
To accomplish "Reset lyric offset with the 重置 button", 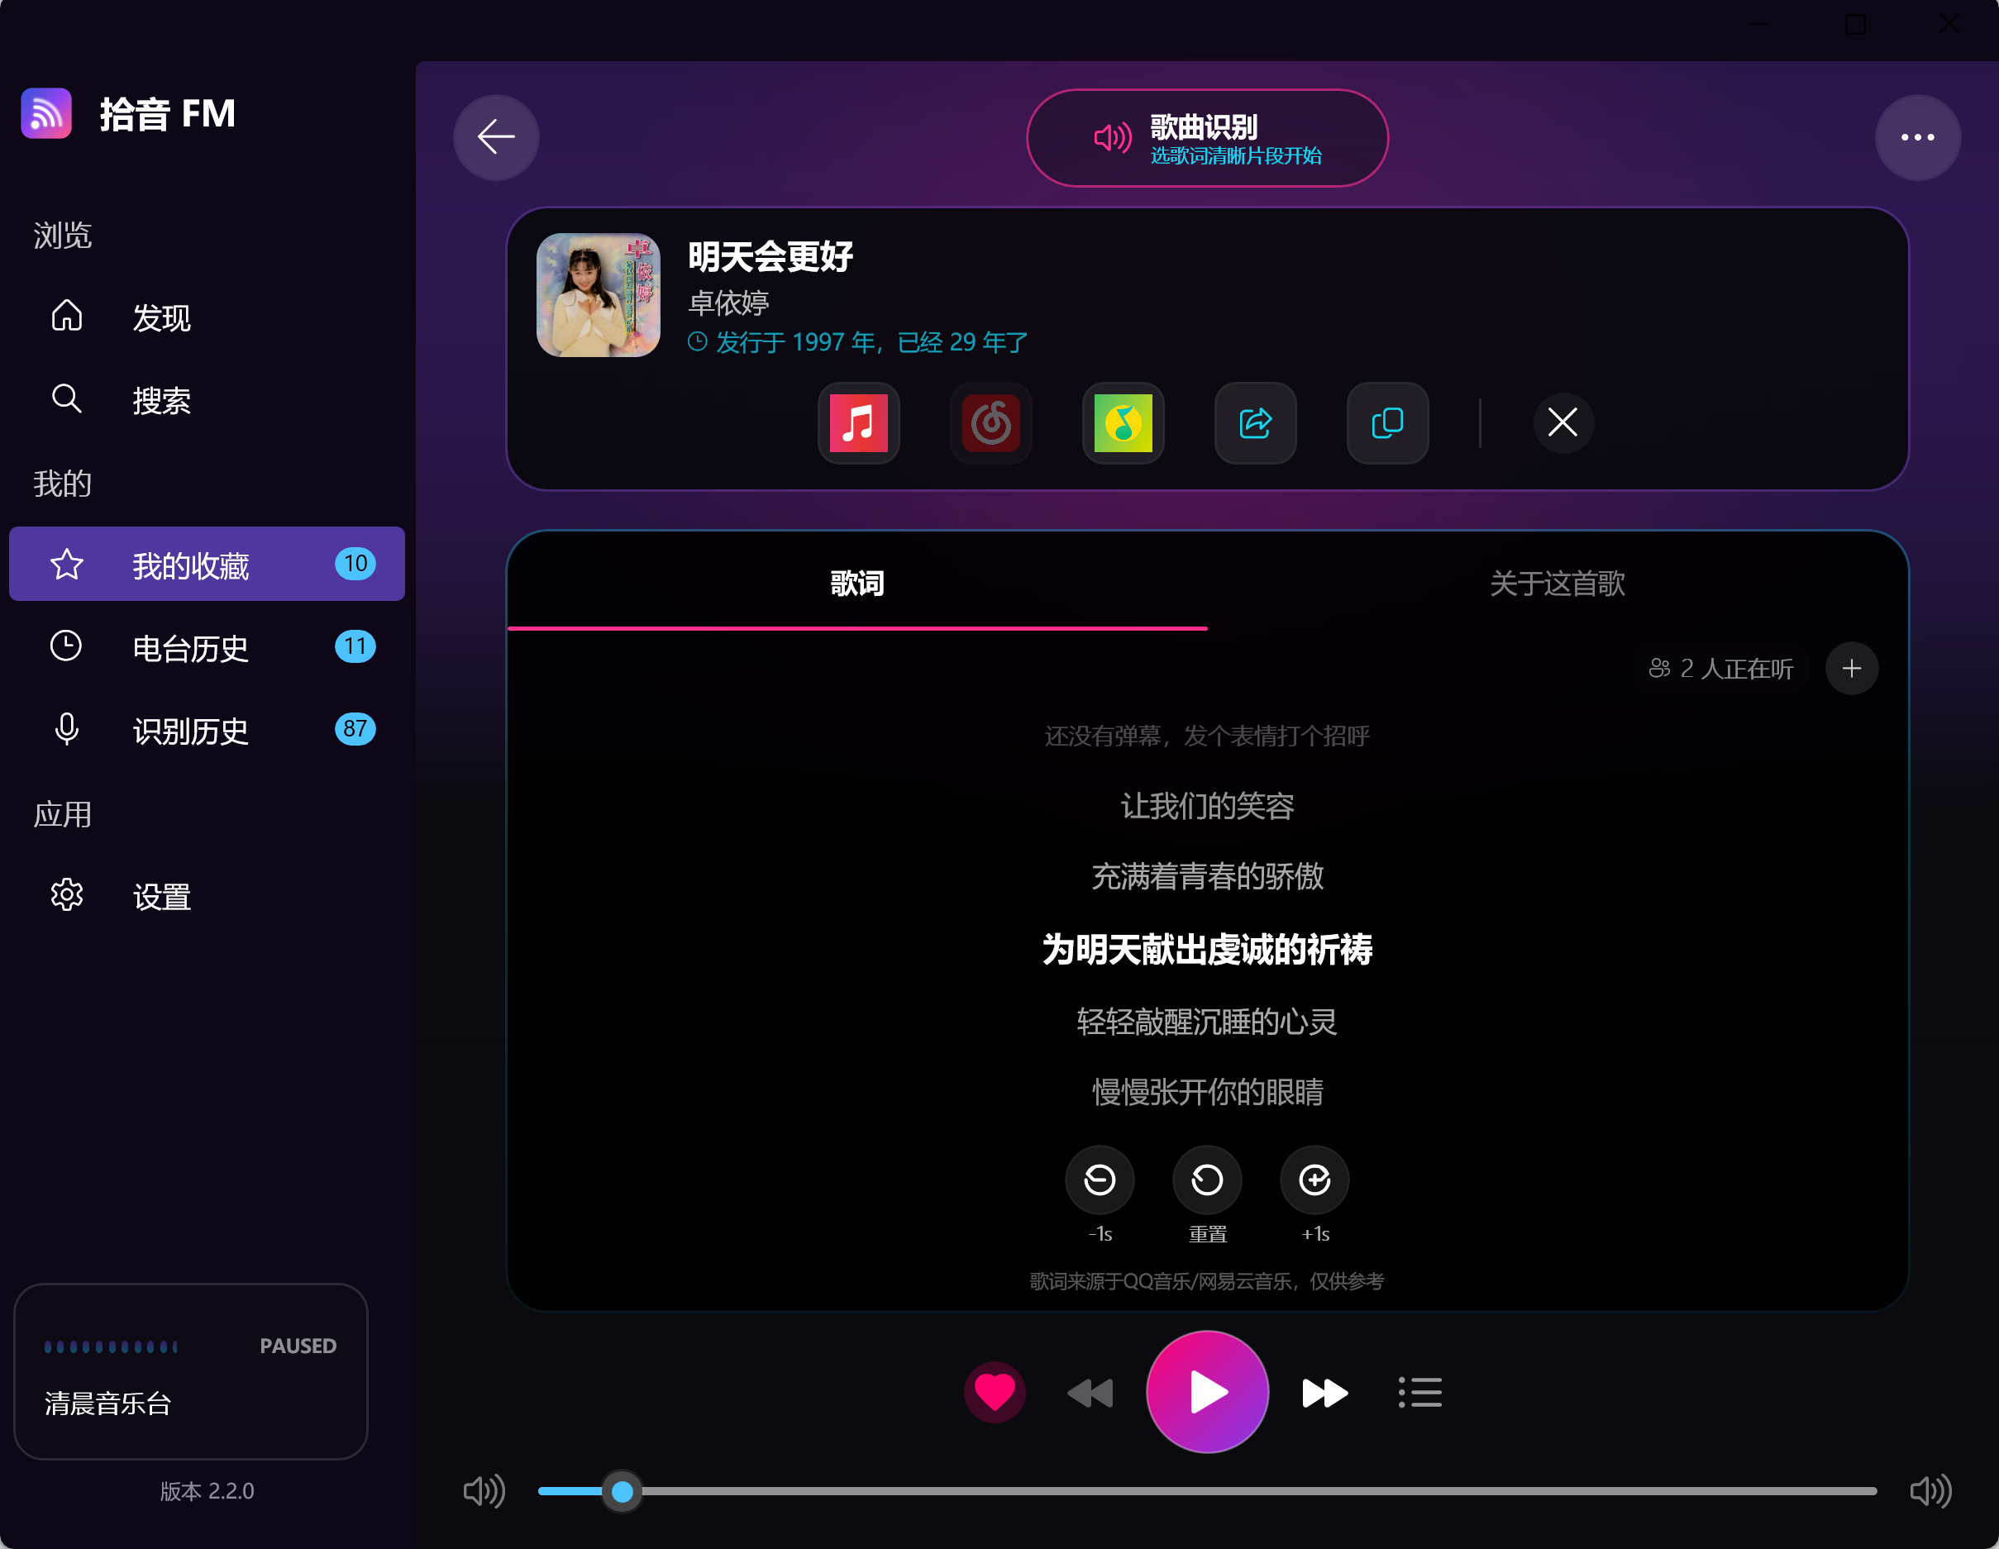I will 1207,1180.
